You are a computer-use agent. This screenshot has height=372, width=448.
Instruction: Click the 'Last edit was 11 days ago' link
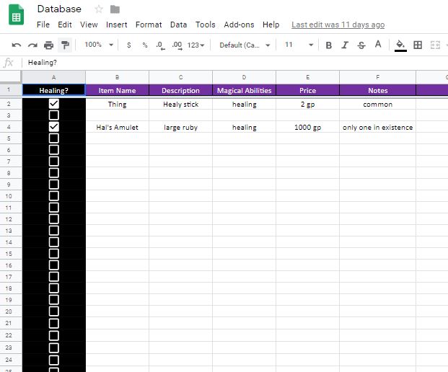(x=338, y=25)
